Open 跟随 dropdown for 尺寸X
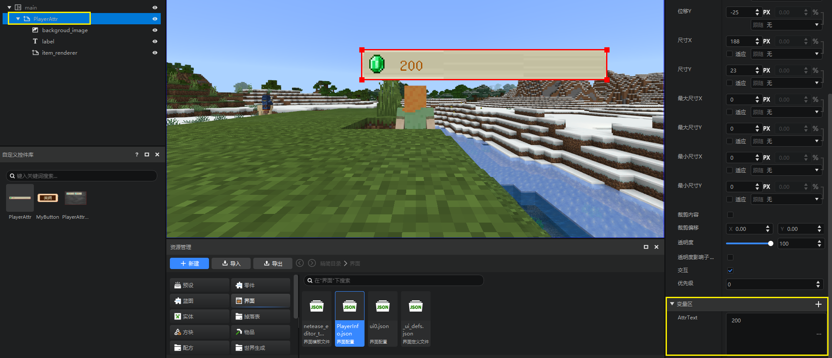832x358 pixels. 786,54
